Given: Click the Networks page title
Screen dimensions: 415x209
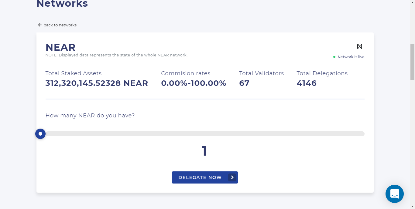Looking at the screenshot, I should pos(62,4).
